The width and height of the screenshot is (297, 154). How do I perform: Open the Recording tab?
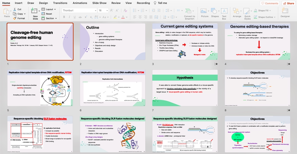coord(143,3)
